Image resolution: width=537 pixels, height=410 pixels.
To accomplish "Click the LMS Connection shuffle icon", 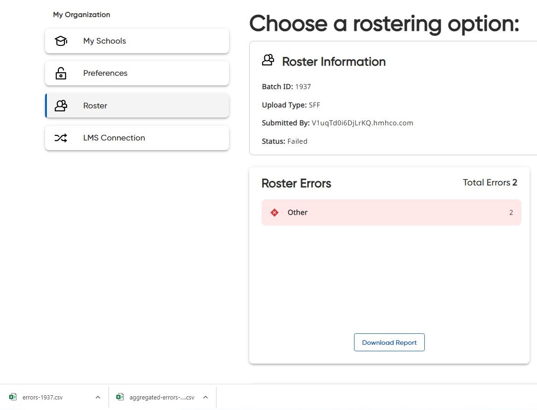I will coord(61,138).
